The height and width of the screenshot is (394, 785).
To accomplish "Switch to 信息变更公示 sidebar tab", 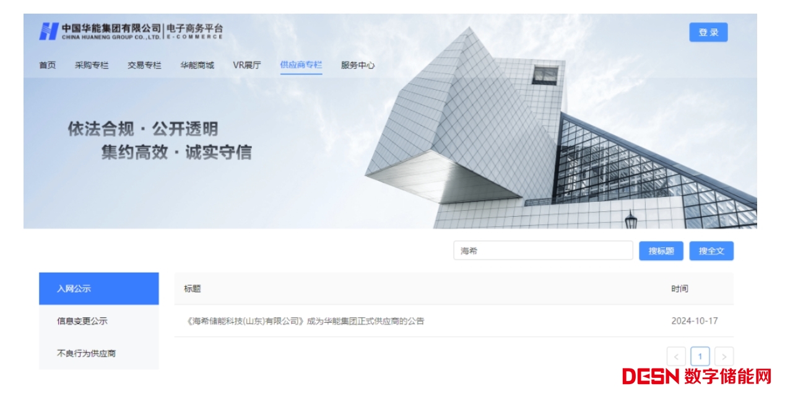I will [x=98, y=321].
